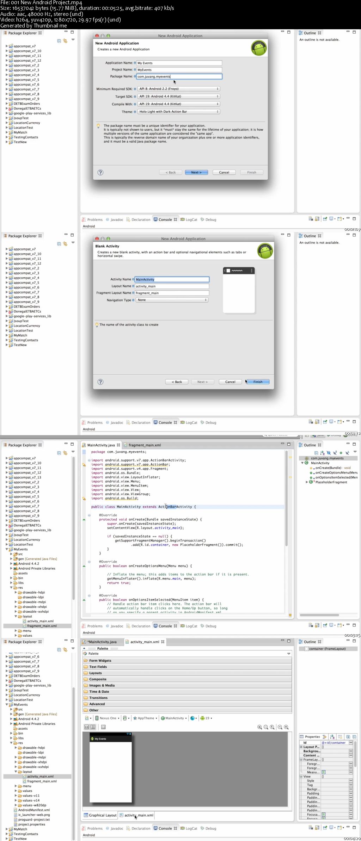Expand Form Widgets palette category
The image size is (361, 841).
(x=187, y=661)
